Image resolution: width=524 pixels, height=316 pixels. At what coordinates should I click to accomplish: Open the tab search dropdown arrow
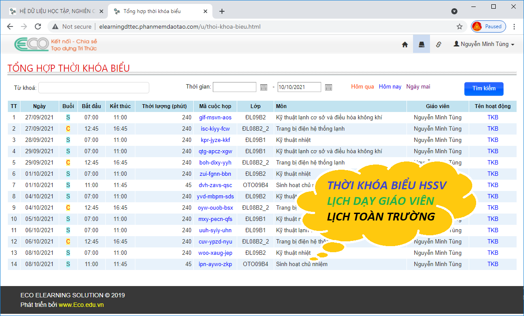(x=454, y=11)
